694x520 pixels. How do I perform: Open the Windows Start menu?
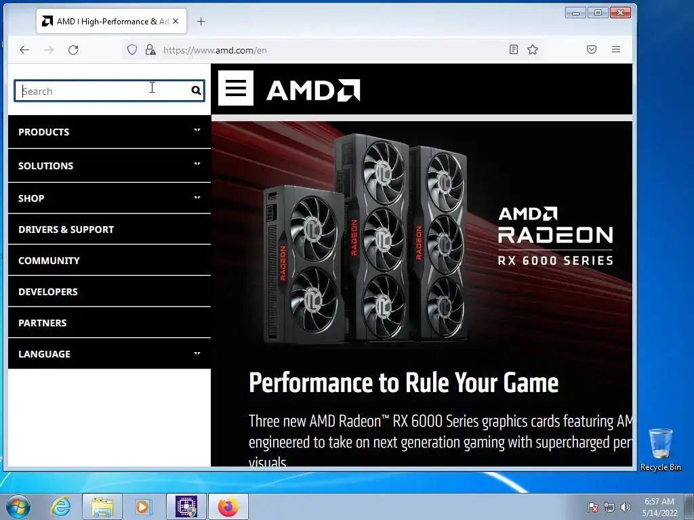click(18, 506)
